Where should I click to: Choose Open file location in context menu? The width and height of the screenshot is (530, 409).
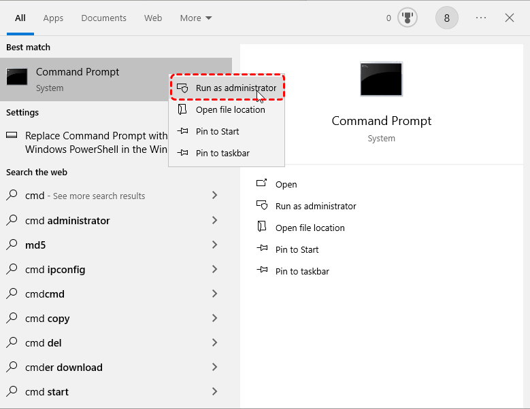(x=230, y=110)
